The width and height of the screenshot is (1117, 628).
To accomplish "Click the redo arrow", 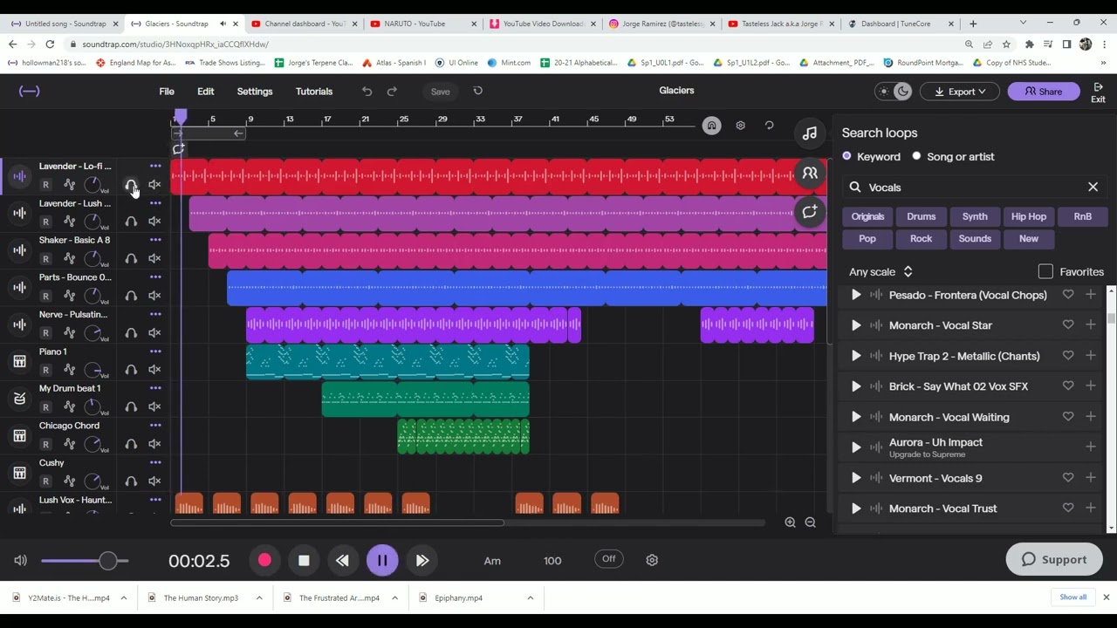I will click(392, 91).
